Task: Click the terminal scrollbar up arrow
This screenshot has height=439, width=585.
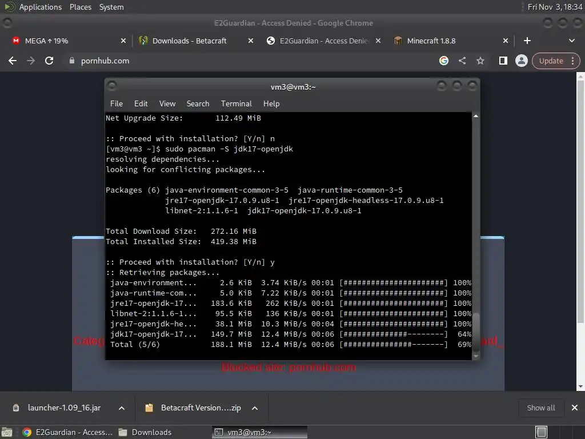Action: point(476,116)
